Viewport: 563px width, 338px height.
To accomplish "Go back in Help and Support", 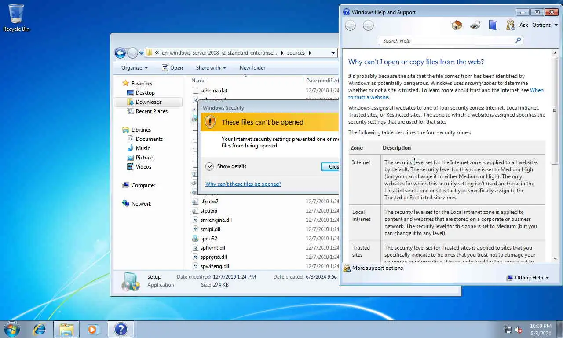I will tap(350, 26).
